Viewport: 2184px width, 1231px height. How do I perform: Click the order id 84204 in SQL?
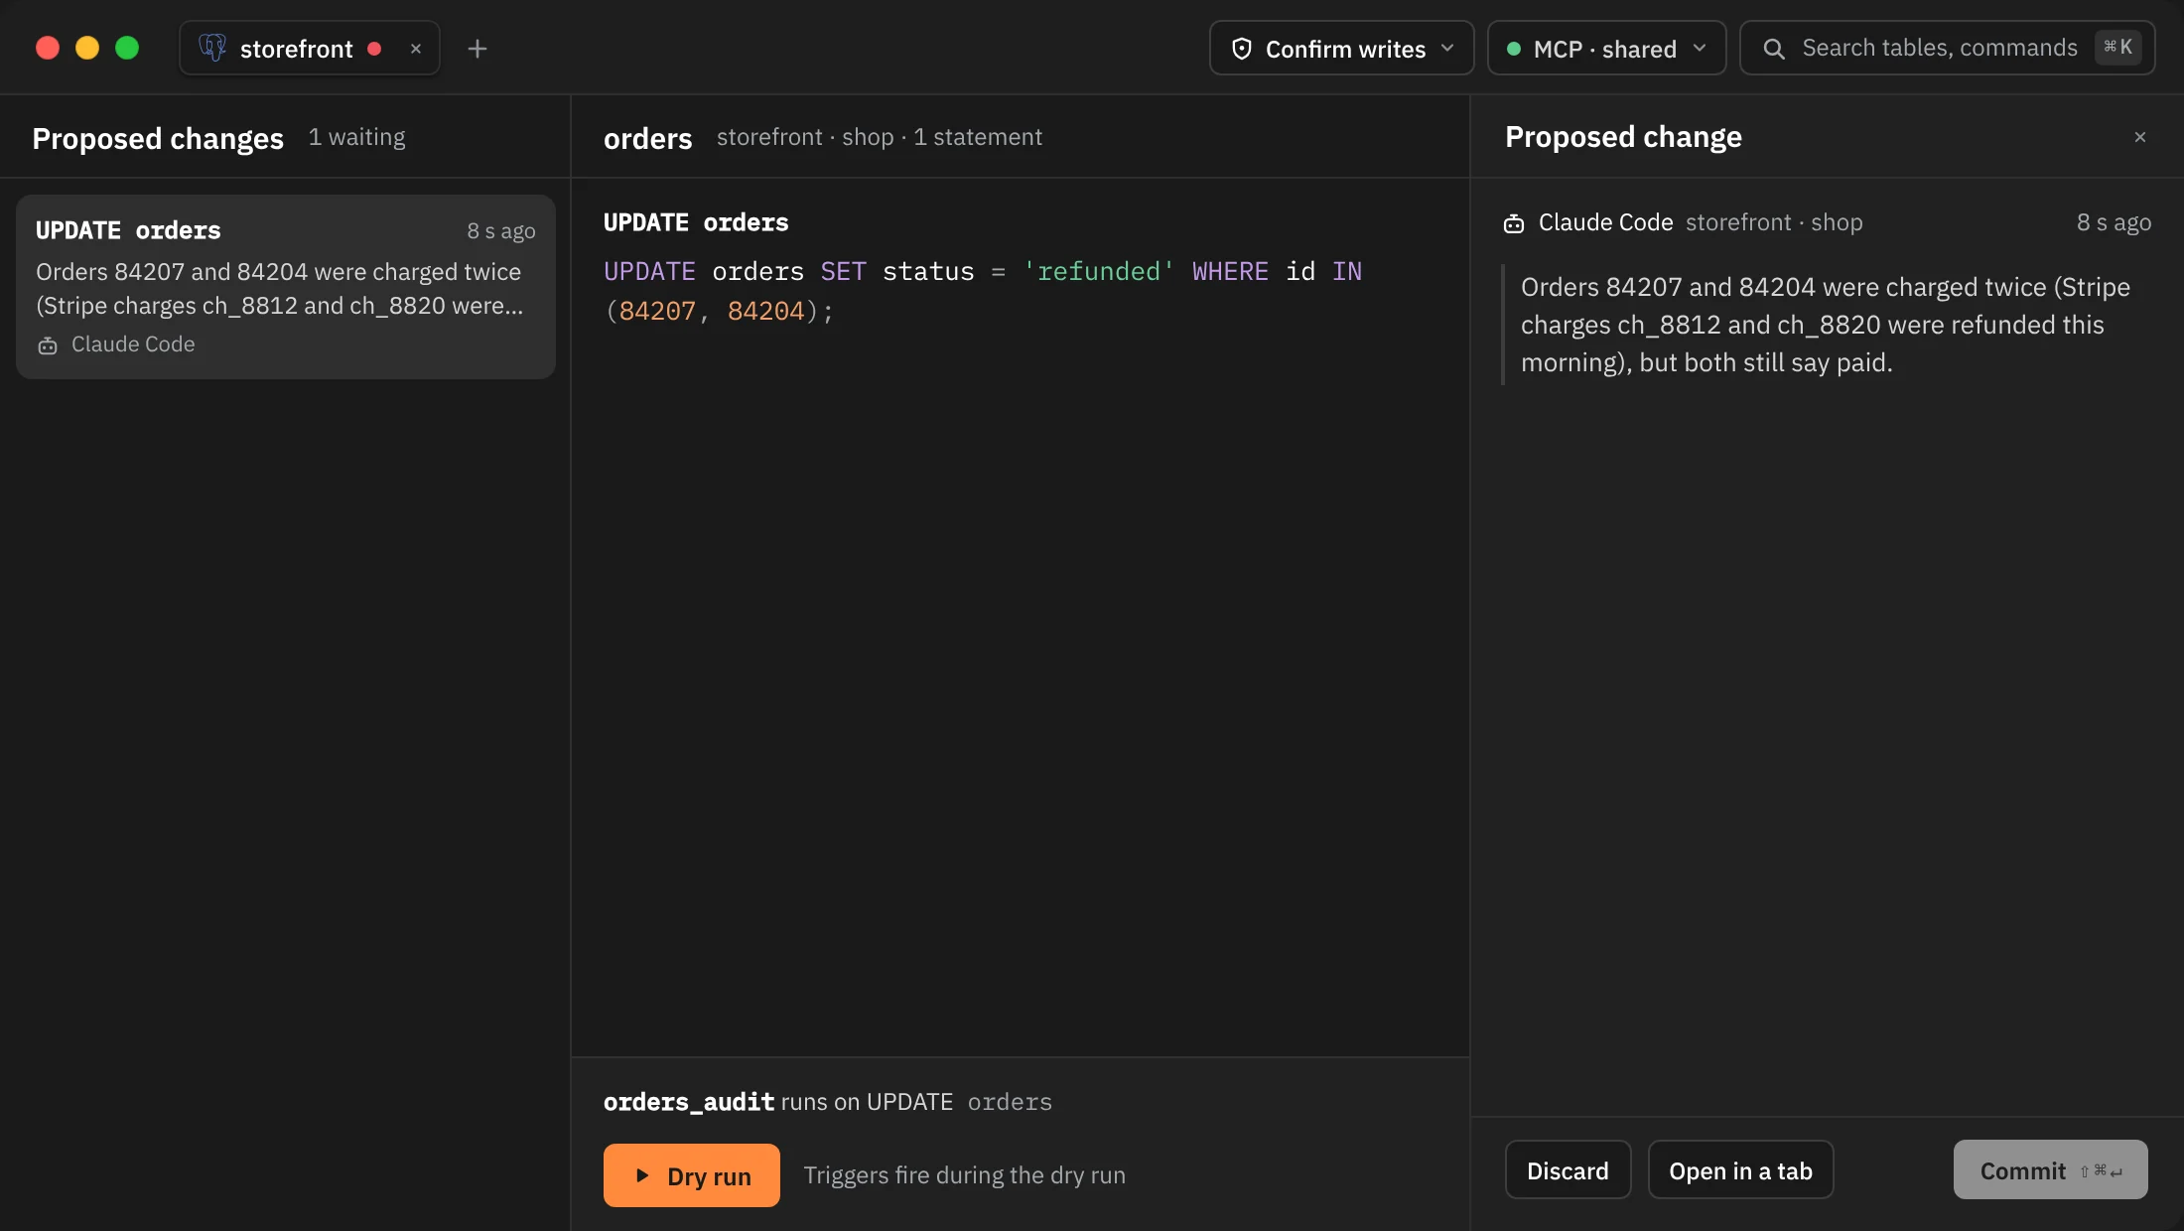765,311
